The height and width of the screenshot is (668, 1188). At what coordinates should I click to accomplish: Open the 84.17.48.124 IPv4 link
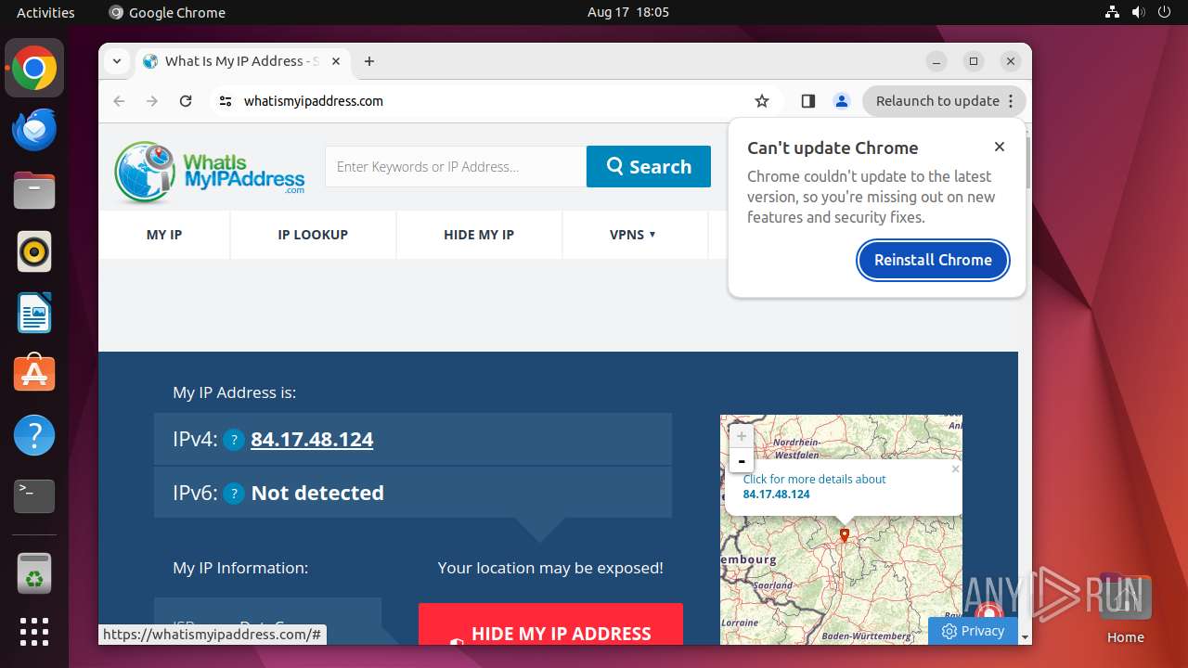(312, 440)
